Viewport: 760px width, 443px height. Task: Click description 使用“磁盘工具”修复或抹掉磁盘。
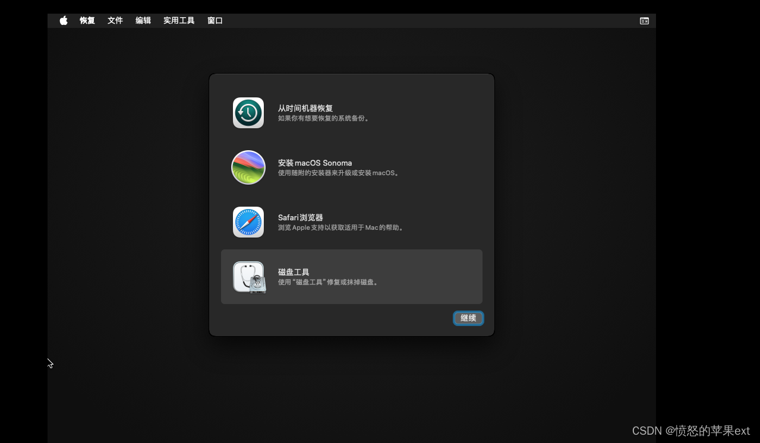(x=329, y=282)
